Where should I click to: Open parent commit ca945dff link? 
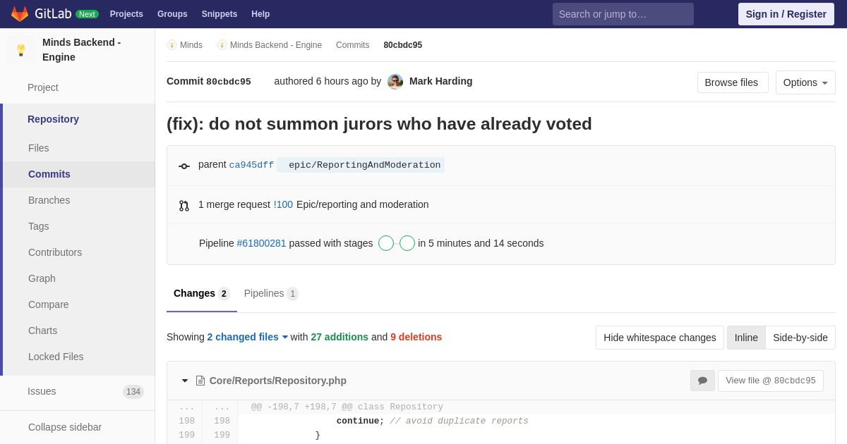pos(251,165)
